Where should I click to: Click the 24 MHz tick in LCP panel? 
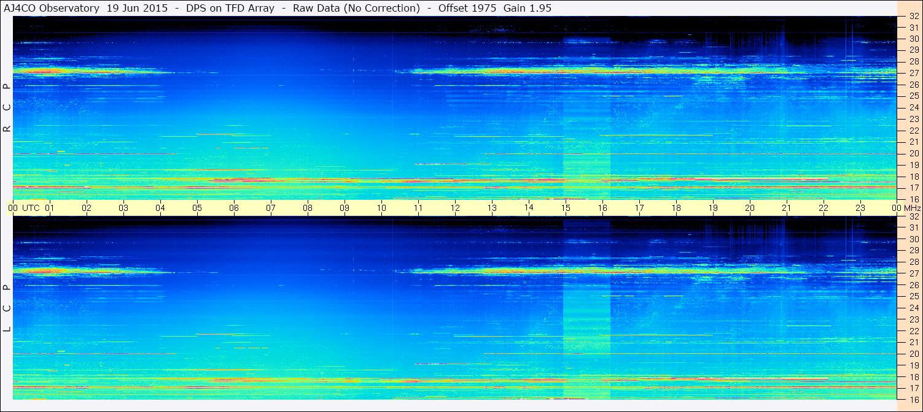click(x=914, y=308)
